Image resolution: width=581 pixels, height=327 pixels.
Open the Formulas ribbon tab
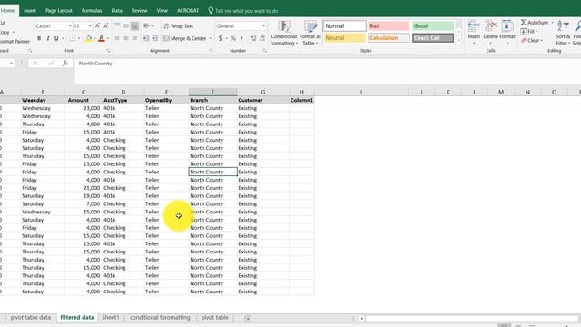click(x=92, y=10)
